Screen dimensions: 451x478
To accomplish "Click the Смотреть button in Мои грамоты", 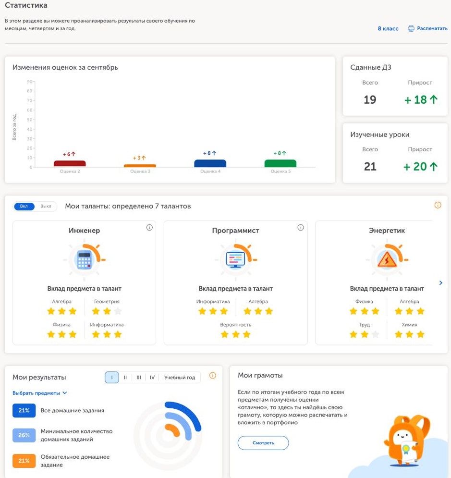I will coord(263,443).
